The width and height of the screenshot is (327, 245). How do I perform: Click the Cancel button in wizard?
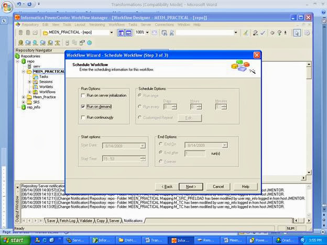point(218,187)
